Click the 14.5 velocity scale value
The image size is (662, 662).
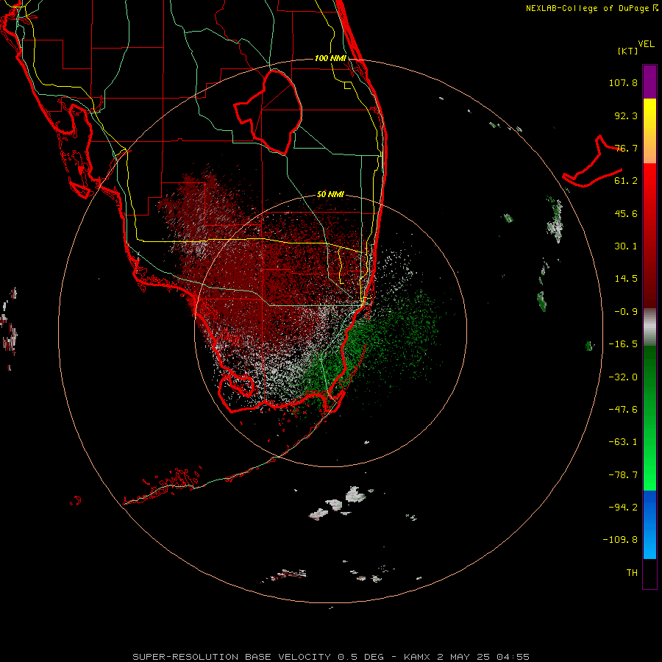tap(626, 279)
